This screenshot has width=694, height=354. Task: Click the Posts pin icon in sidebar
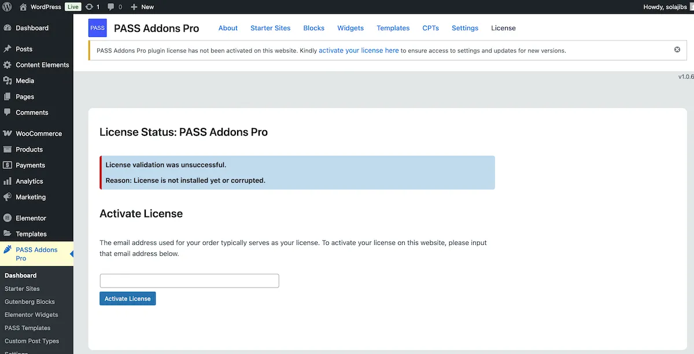click(x=8, y=49)
